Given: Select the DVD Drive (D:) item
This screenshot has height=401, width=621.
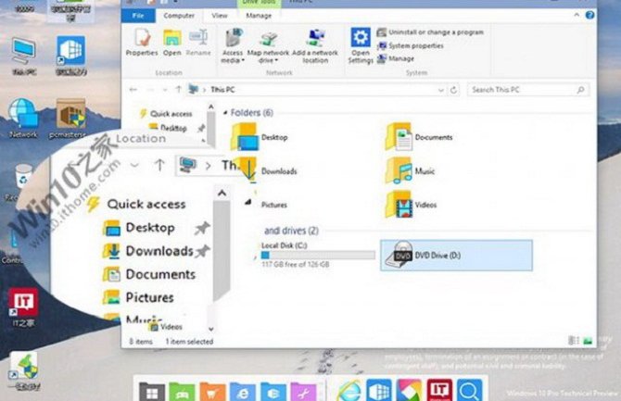Looking at the screenshot, I should click(x=456, y=256).
